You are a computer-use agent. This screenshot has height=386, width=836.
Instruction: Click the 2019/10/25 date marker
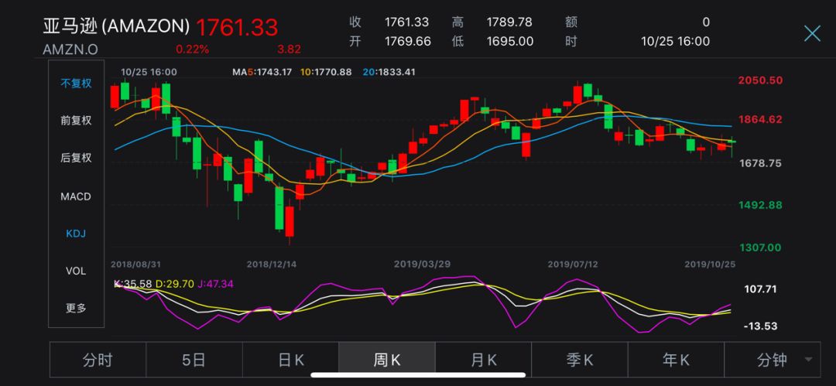coord(711,264)
